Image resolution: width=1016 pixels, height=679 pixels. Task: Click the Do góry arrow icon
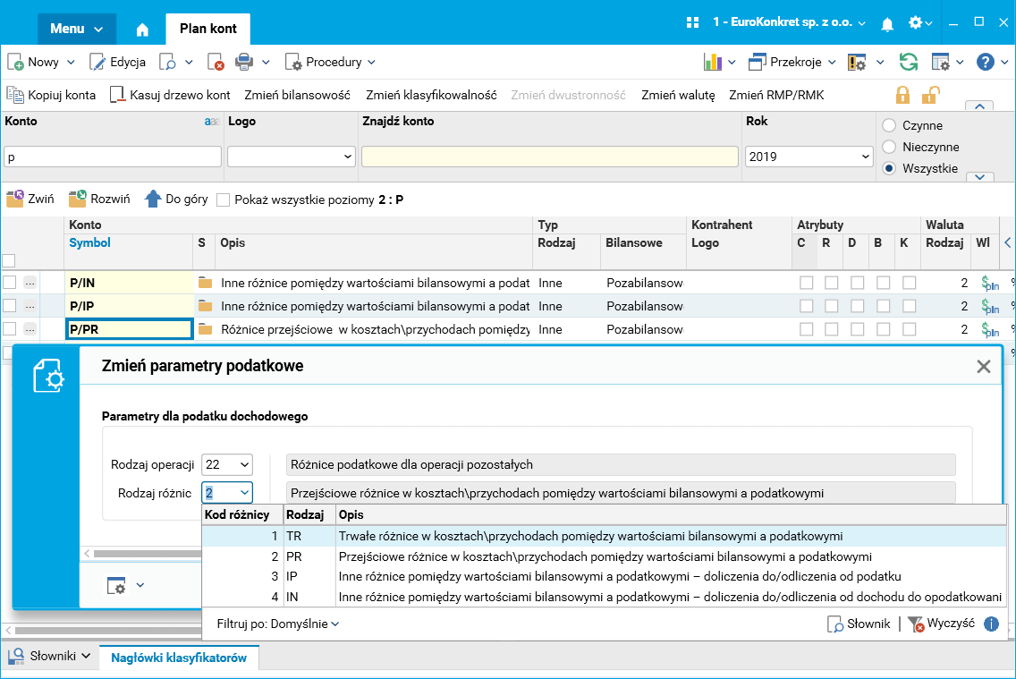tap(152, 199)
